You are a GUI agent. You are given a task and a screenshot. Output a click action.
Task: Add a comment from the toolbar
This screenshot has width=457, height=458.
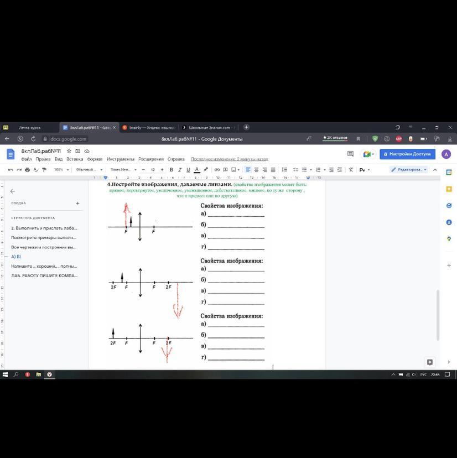225,170
